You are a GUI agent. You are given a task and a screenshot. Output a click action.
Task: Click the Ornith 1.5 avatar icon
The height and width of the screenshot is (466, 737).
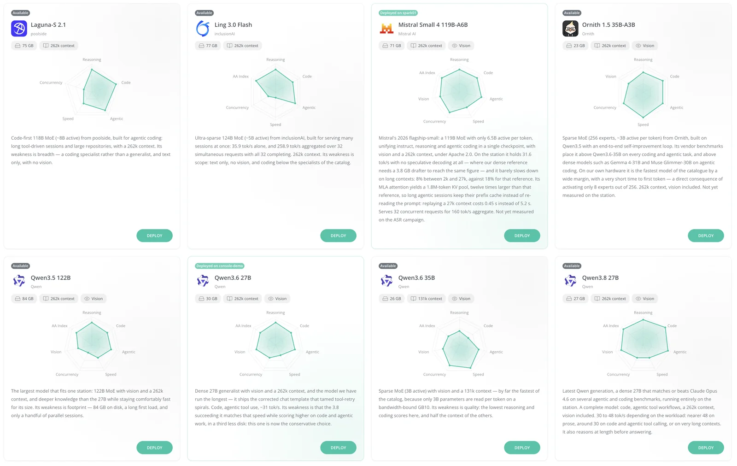click(x=570, y=29)
